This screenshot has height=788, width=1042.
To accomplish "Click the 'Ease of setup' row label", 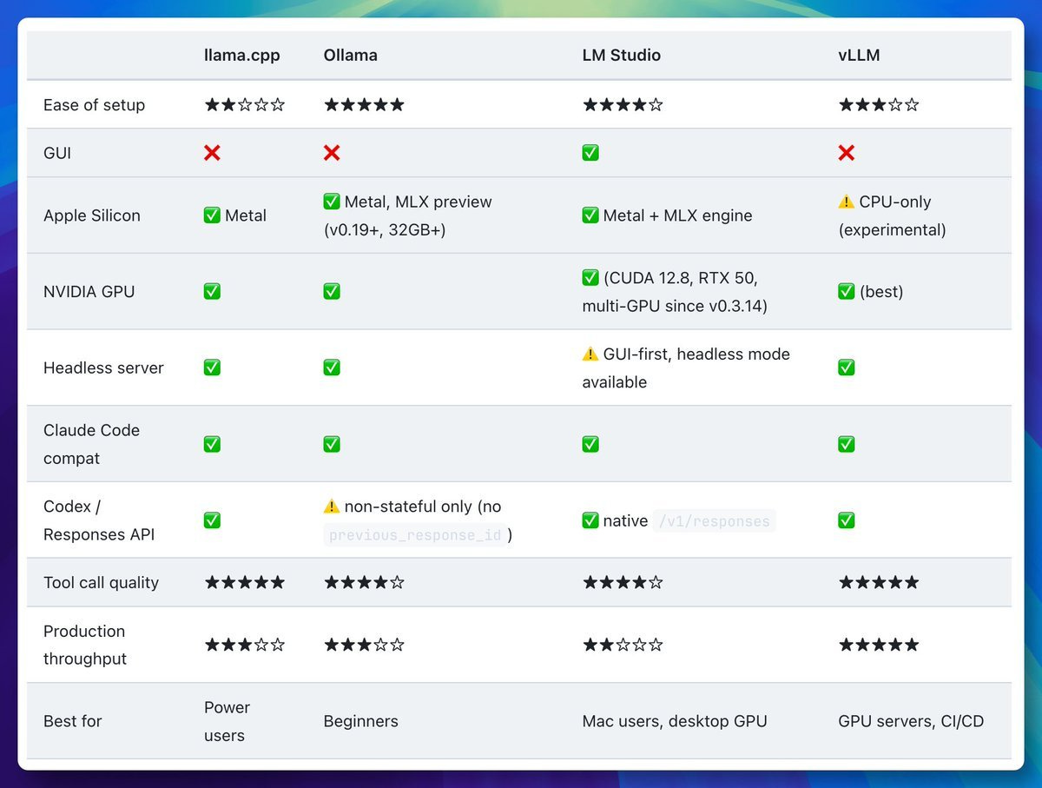I will (94, 105).
